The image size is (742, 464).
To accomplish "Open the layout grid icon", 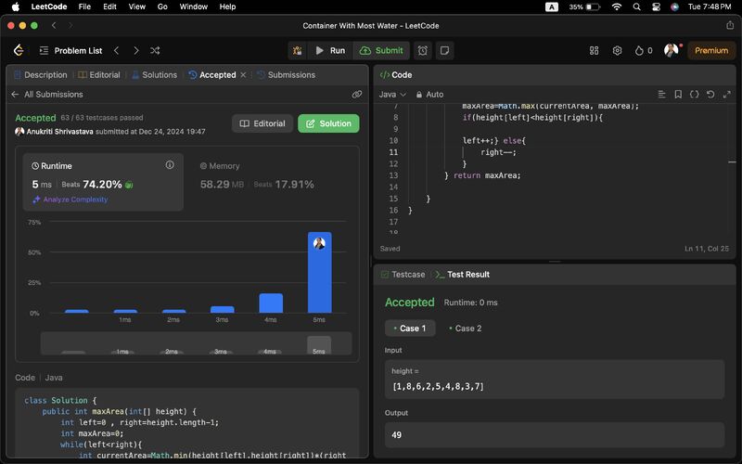I will [x=594, y=50].
